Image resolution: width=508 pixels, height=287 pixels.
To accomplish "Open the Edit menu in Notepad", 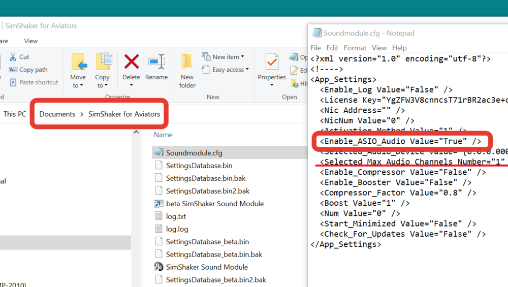I will (x=332, y=48).
